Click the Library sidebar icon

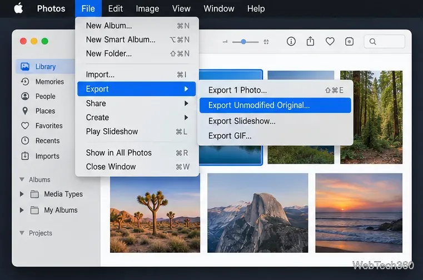coord(25,67)
